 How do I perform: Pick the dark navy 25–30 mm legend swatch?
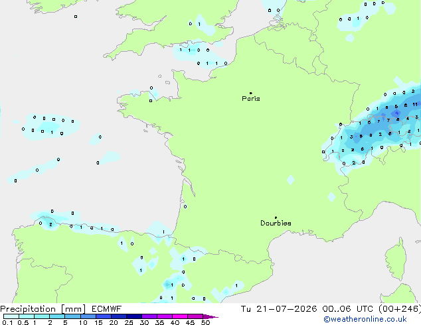click(x=133, y=316)
